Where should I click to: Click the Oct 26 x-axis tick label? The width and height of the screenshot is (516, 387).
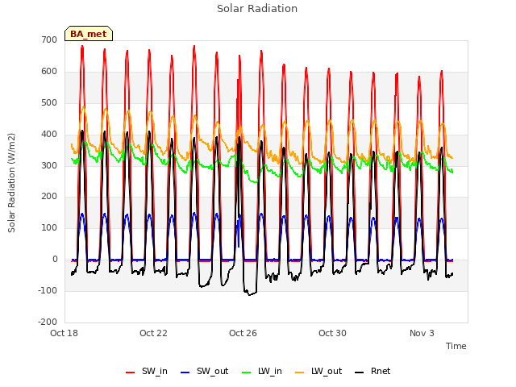(x=243, y=333)
